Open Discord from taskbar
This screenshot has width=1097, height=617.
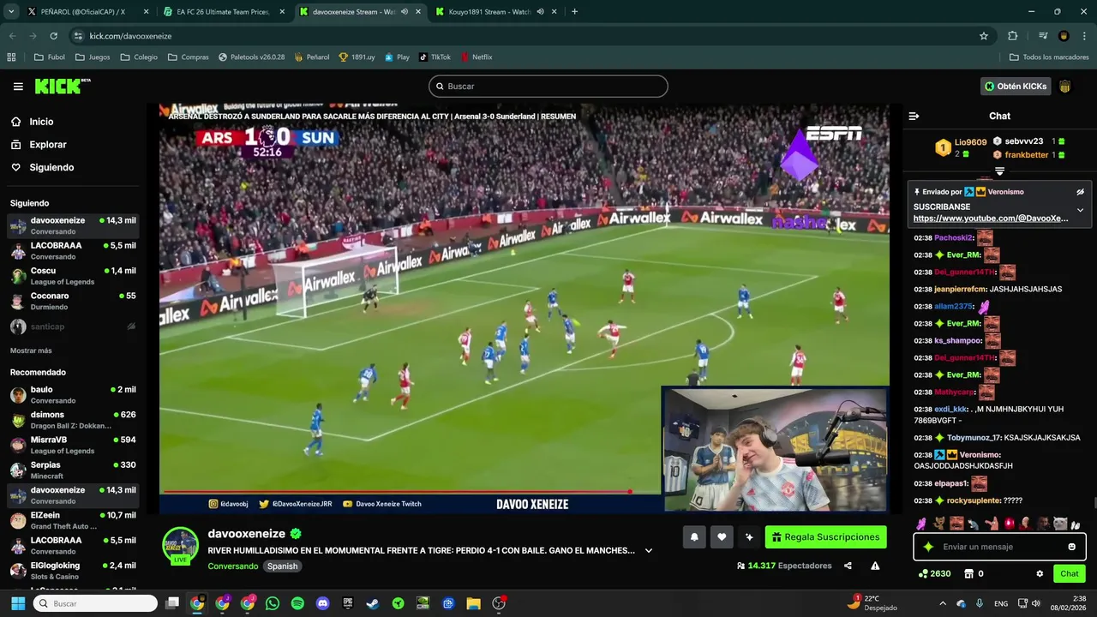click(x=322, y=603)
